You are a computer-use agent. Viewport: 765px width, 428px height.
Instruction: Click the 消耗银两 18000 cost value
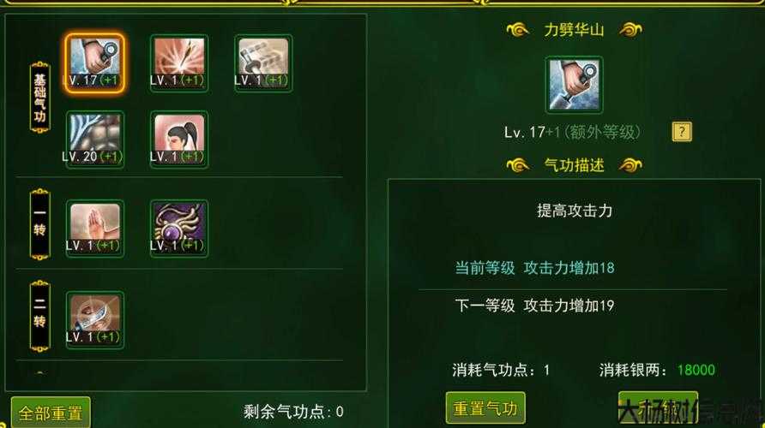click(696, 370)
